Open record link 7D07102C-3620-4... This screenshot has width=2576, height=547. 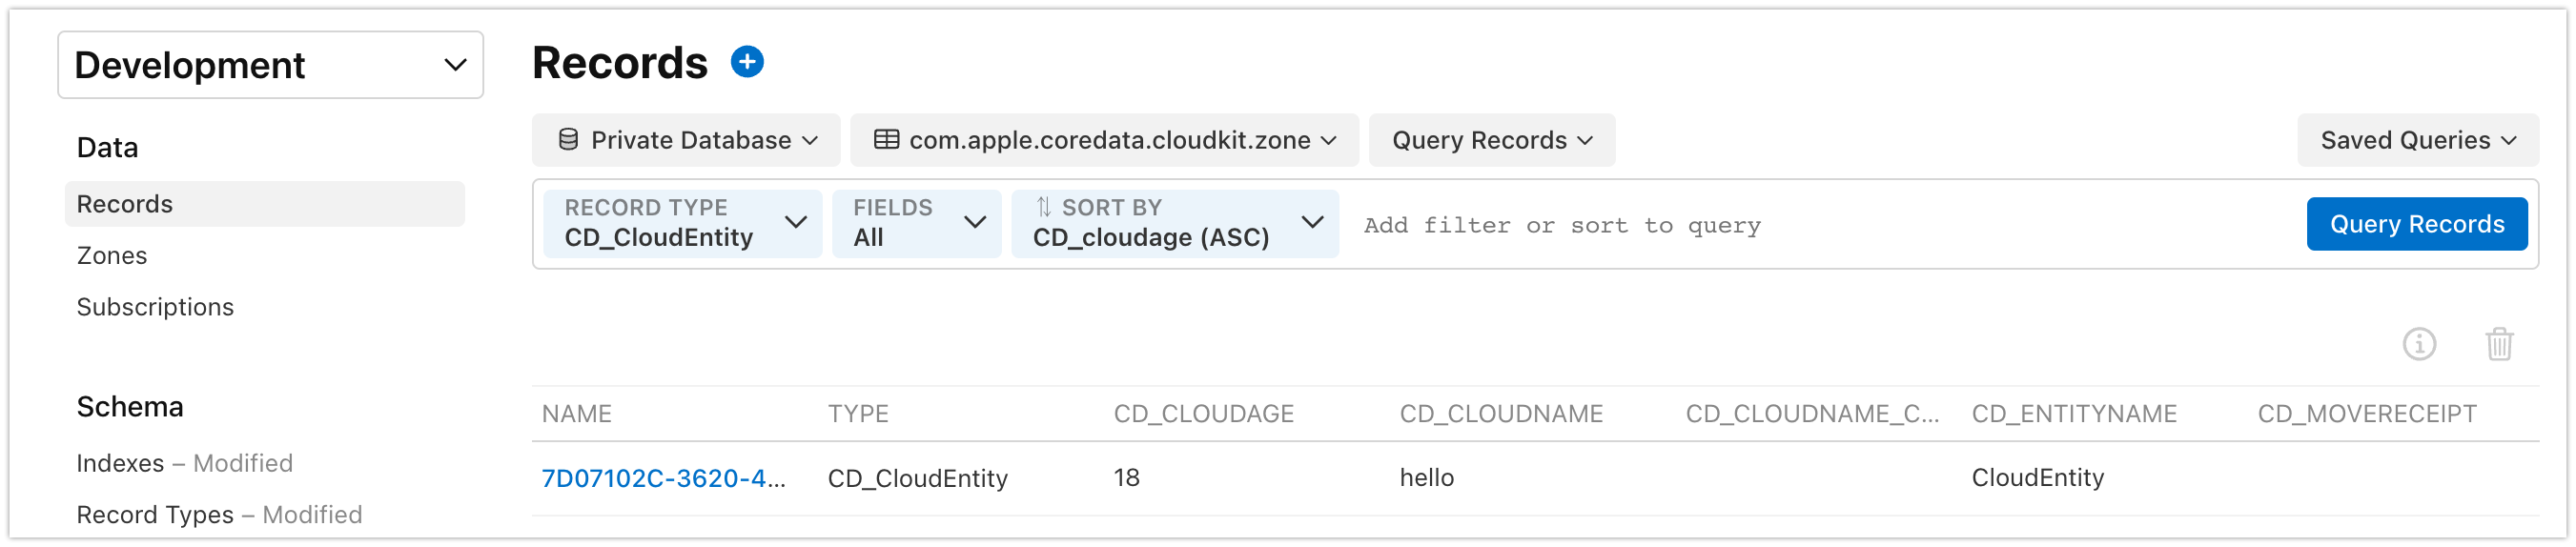click(x=663, y=478)
